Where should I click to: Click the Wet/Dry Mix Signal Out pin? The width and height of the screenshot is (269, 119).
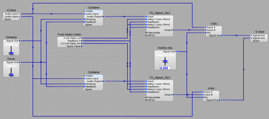click(176, 52)
